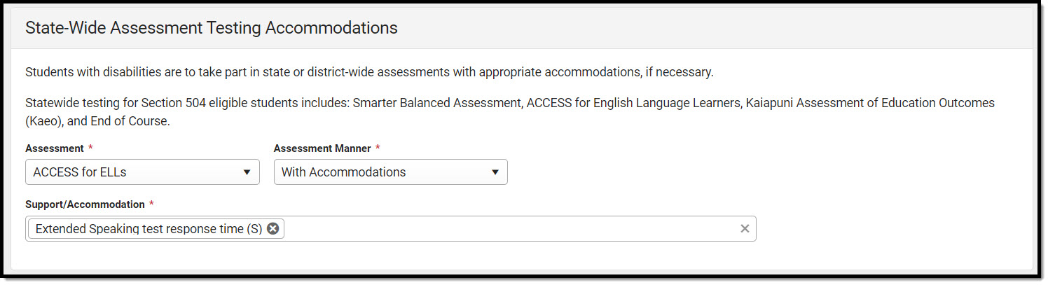This screenshot has width=1048, height=285.
Task: Click the Assessment dropdown arrow
Action: [247, 172]
